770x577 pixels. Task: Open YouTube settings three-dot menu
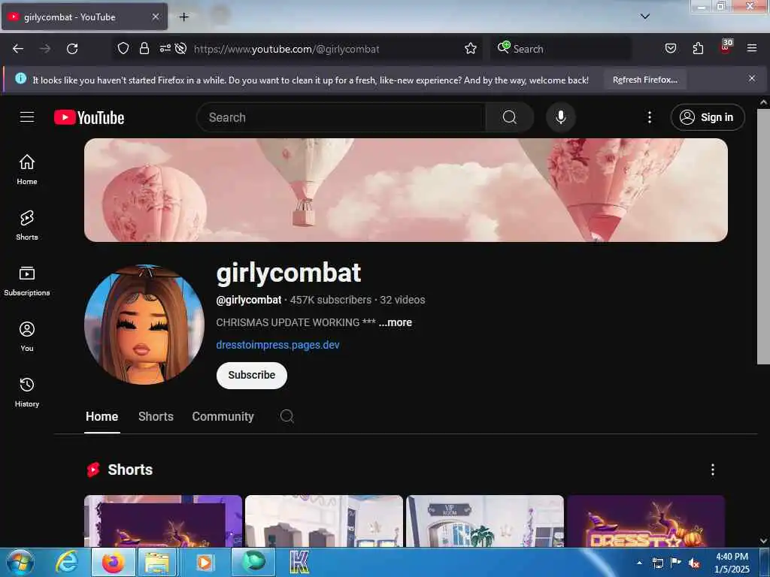point(649,117)
